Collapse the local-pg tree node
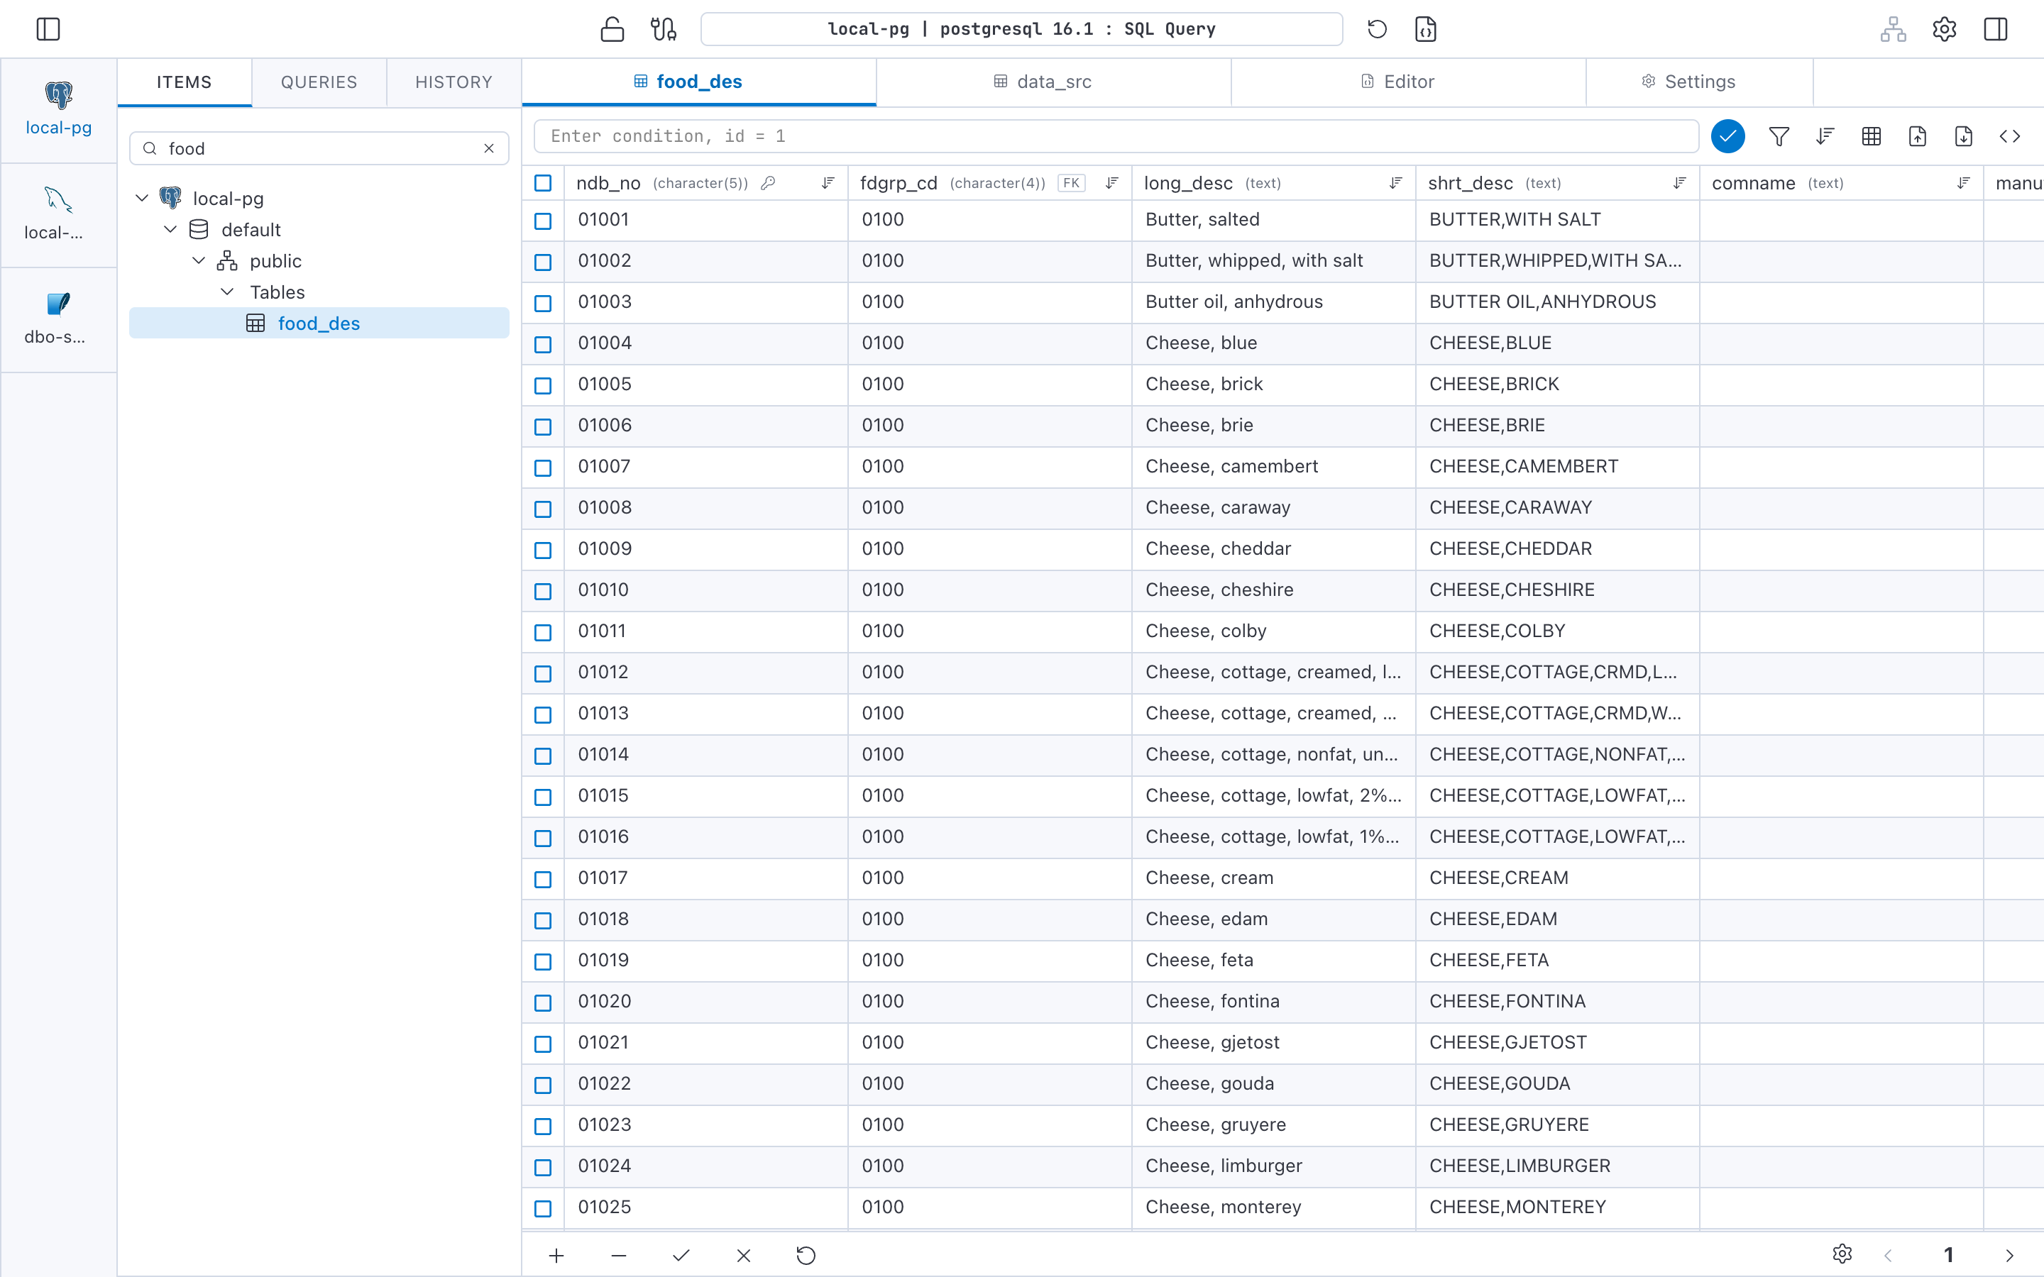The width and height of the screenshot is (2044, 1277). 142,199
